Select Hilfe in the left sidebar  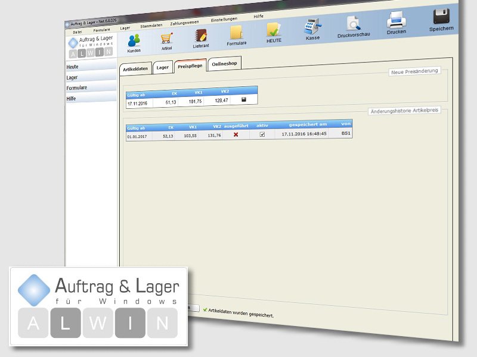91,98
